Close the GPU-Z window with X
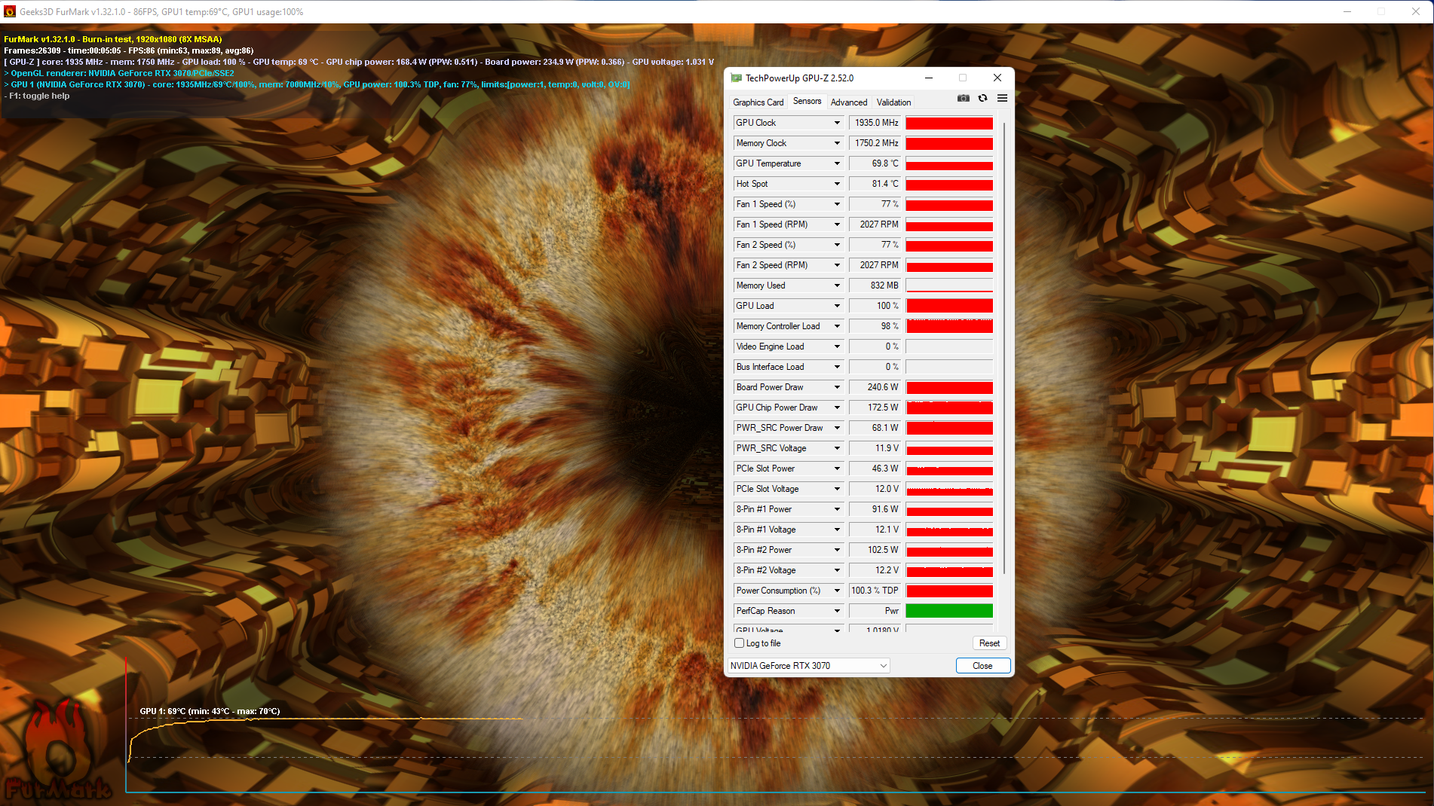The height and width of the screenshot is (806, 1434). coord(997,78)
